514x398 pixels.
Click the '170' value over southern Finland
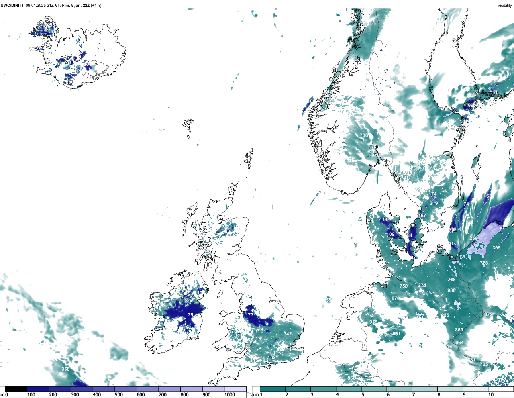(x=494, y=92)
